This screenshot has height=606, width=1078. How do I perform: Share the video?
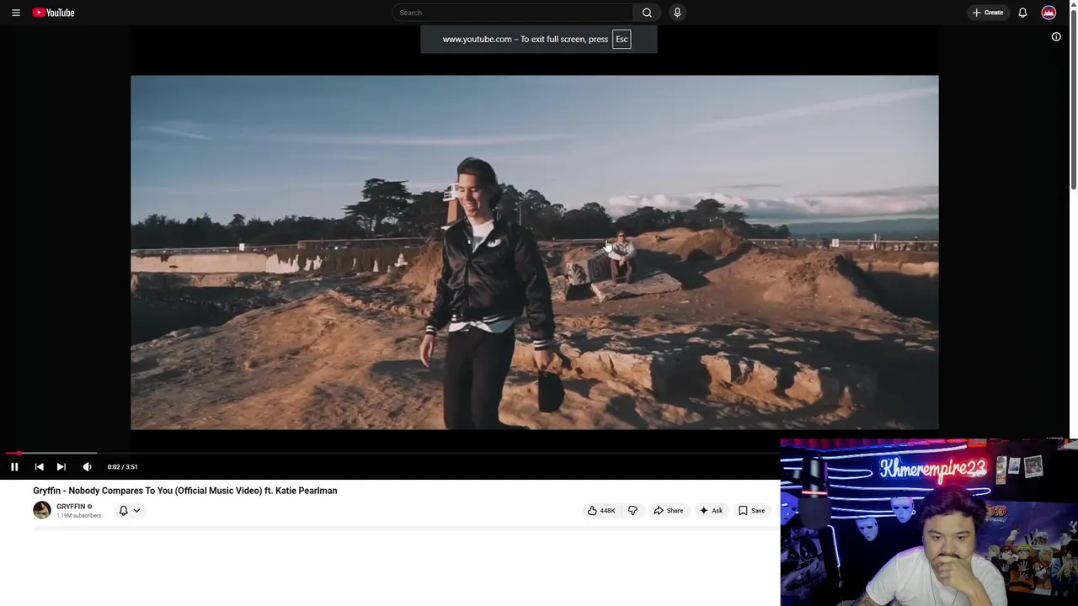click(669, 510)
